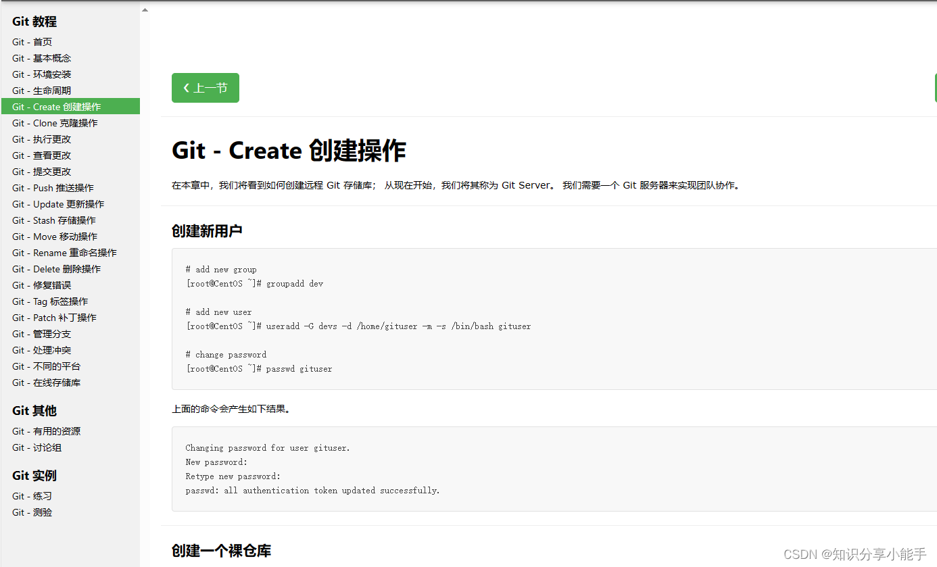Select Git - 不同的平台 in sidebar
This screenshot has height=567, width=937.
click(46, 366)
